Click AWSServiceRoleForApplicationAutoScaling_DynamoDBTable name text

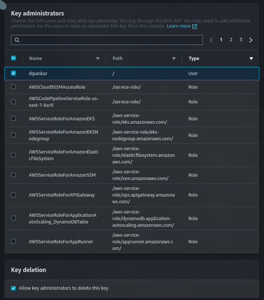(x=63, y=219)
